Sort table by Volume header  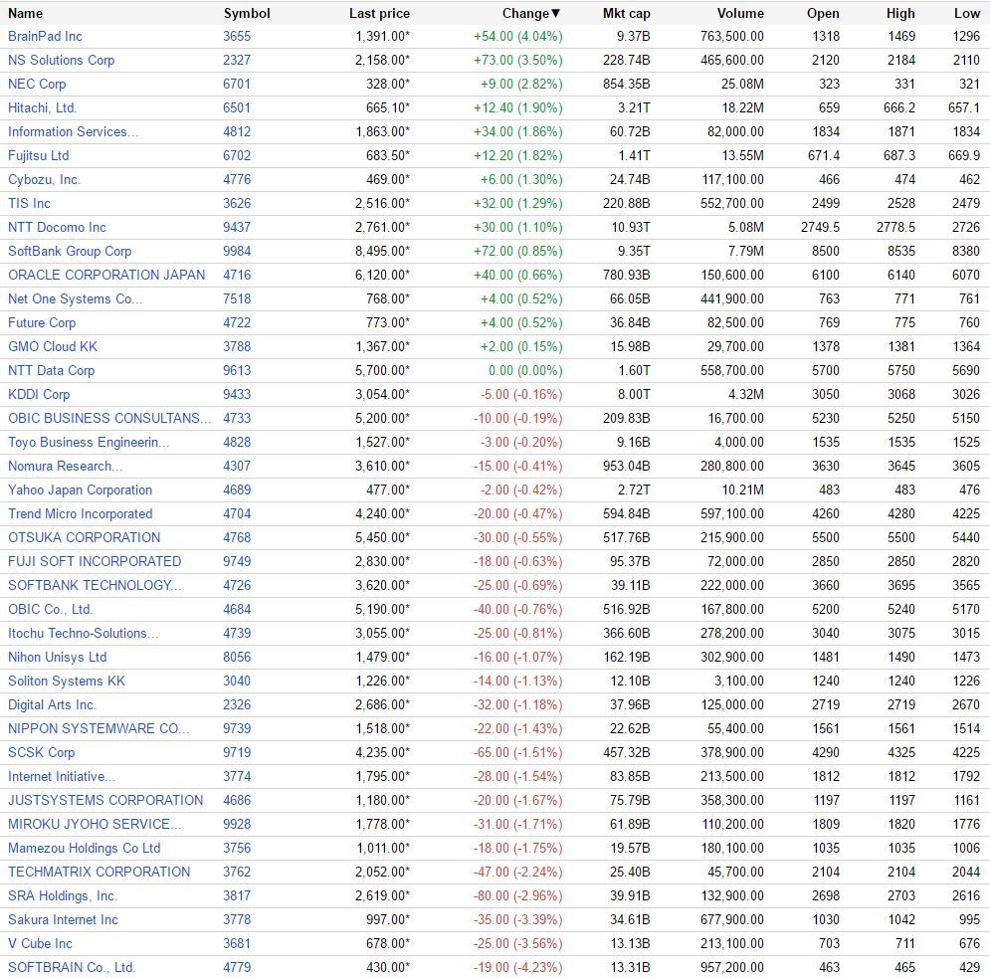pyautogui.click(x=740, y=13)
